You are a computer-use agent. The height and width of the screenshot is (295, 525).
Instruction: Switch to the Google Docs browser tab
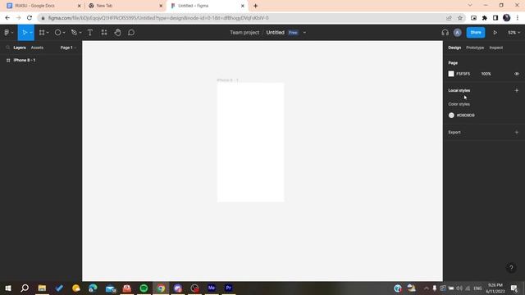[43, 6]
